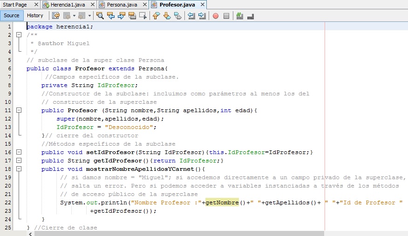Jump to Previous Bookmark icon
The width and height of the screenshot is (408, 236).
tap(156, 15)
